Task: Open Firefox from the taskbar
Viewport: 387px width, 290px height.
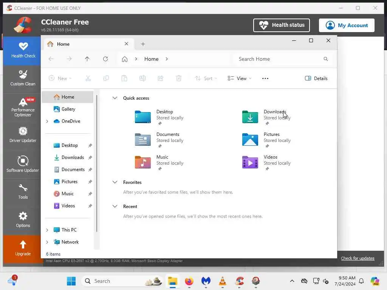Action: point(189,281)
